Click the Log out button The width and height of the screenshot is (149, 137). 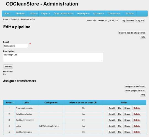pos(140,21)
